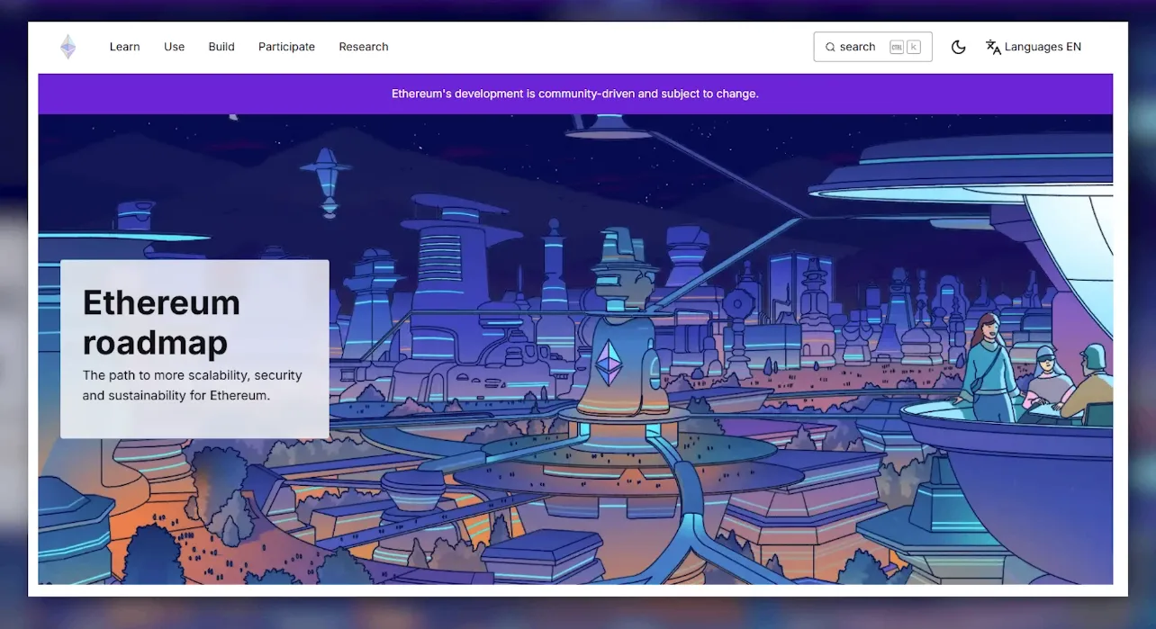The image size is (1156, 629).
Task: Click the Ethereum logo in the navbar
Action: click(68, 47)
